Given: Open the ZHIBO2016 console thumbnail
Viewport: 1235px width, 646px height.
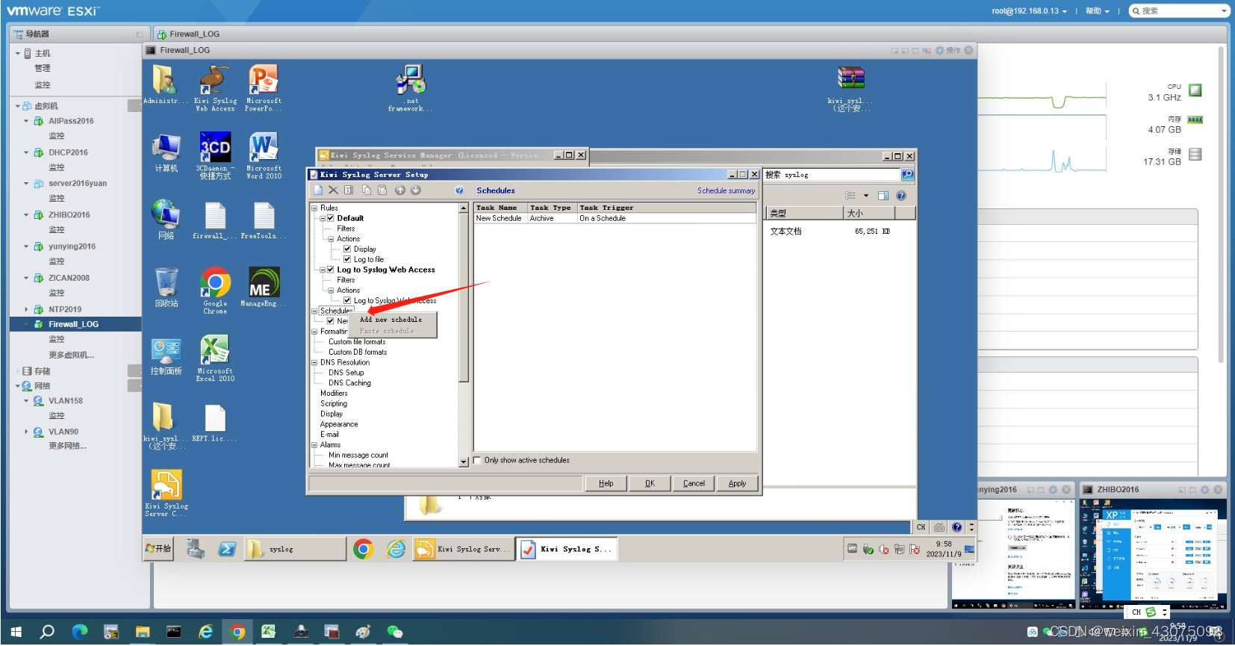Looking at the screenshot, I should coord(1153,553).
